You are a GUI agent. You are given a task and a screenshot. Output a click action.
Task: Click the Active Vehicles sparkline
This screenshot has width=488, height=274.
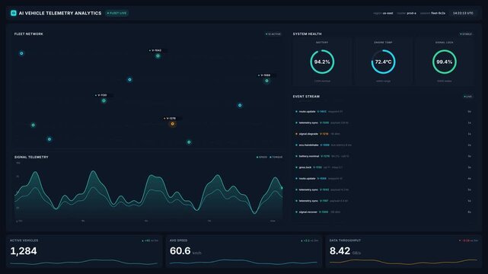click(x=84, y=262)
